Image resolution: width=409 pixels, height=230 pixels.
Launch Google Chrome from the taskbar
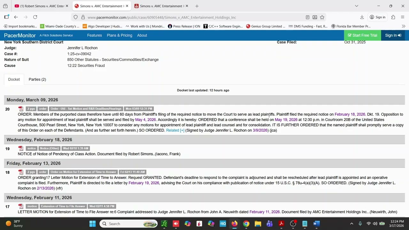pyautogui.click(x=246, y=224)
